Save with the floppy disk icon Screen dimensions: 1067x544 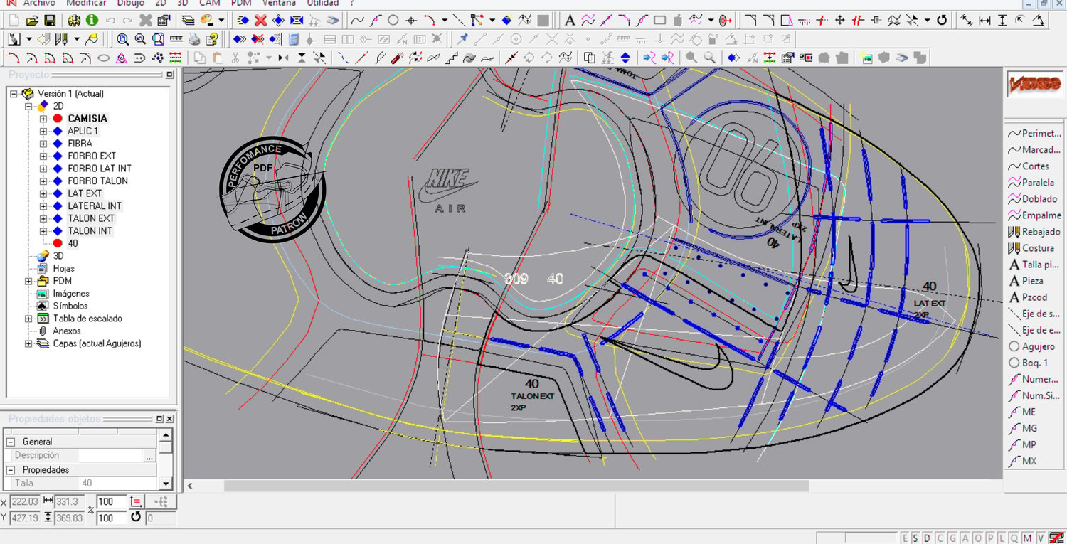[50, 20]
